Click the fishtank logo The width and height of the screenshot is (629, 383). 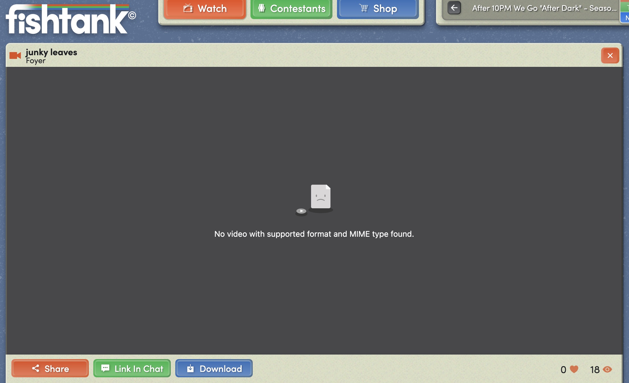tap(68, 20)
